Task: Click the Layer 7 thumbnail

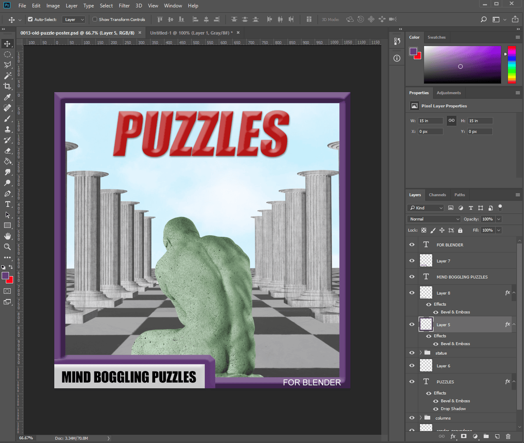Action: point(426,261)
